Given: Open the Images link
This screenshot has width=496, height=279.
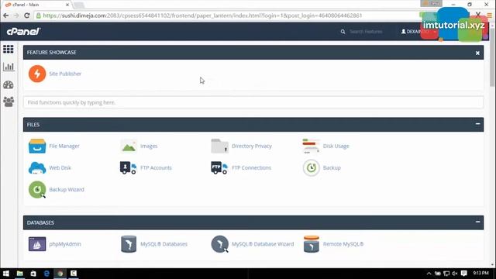Looking at the screenshot, I should tap(149, 146).
